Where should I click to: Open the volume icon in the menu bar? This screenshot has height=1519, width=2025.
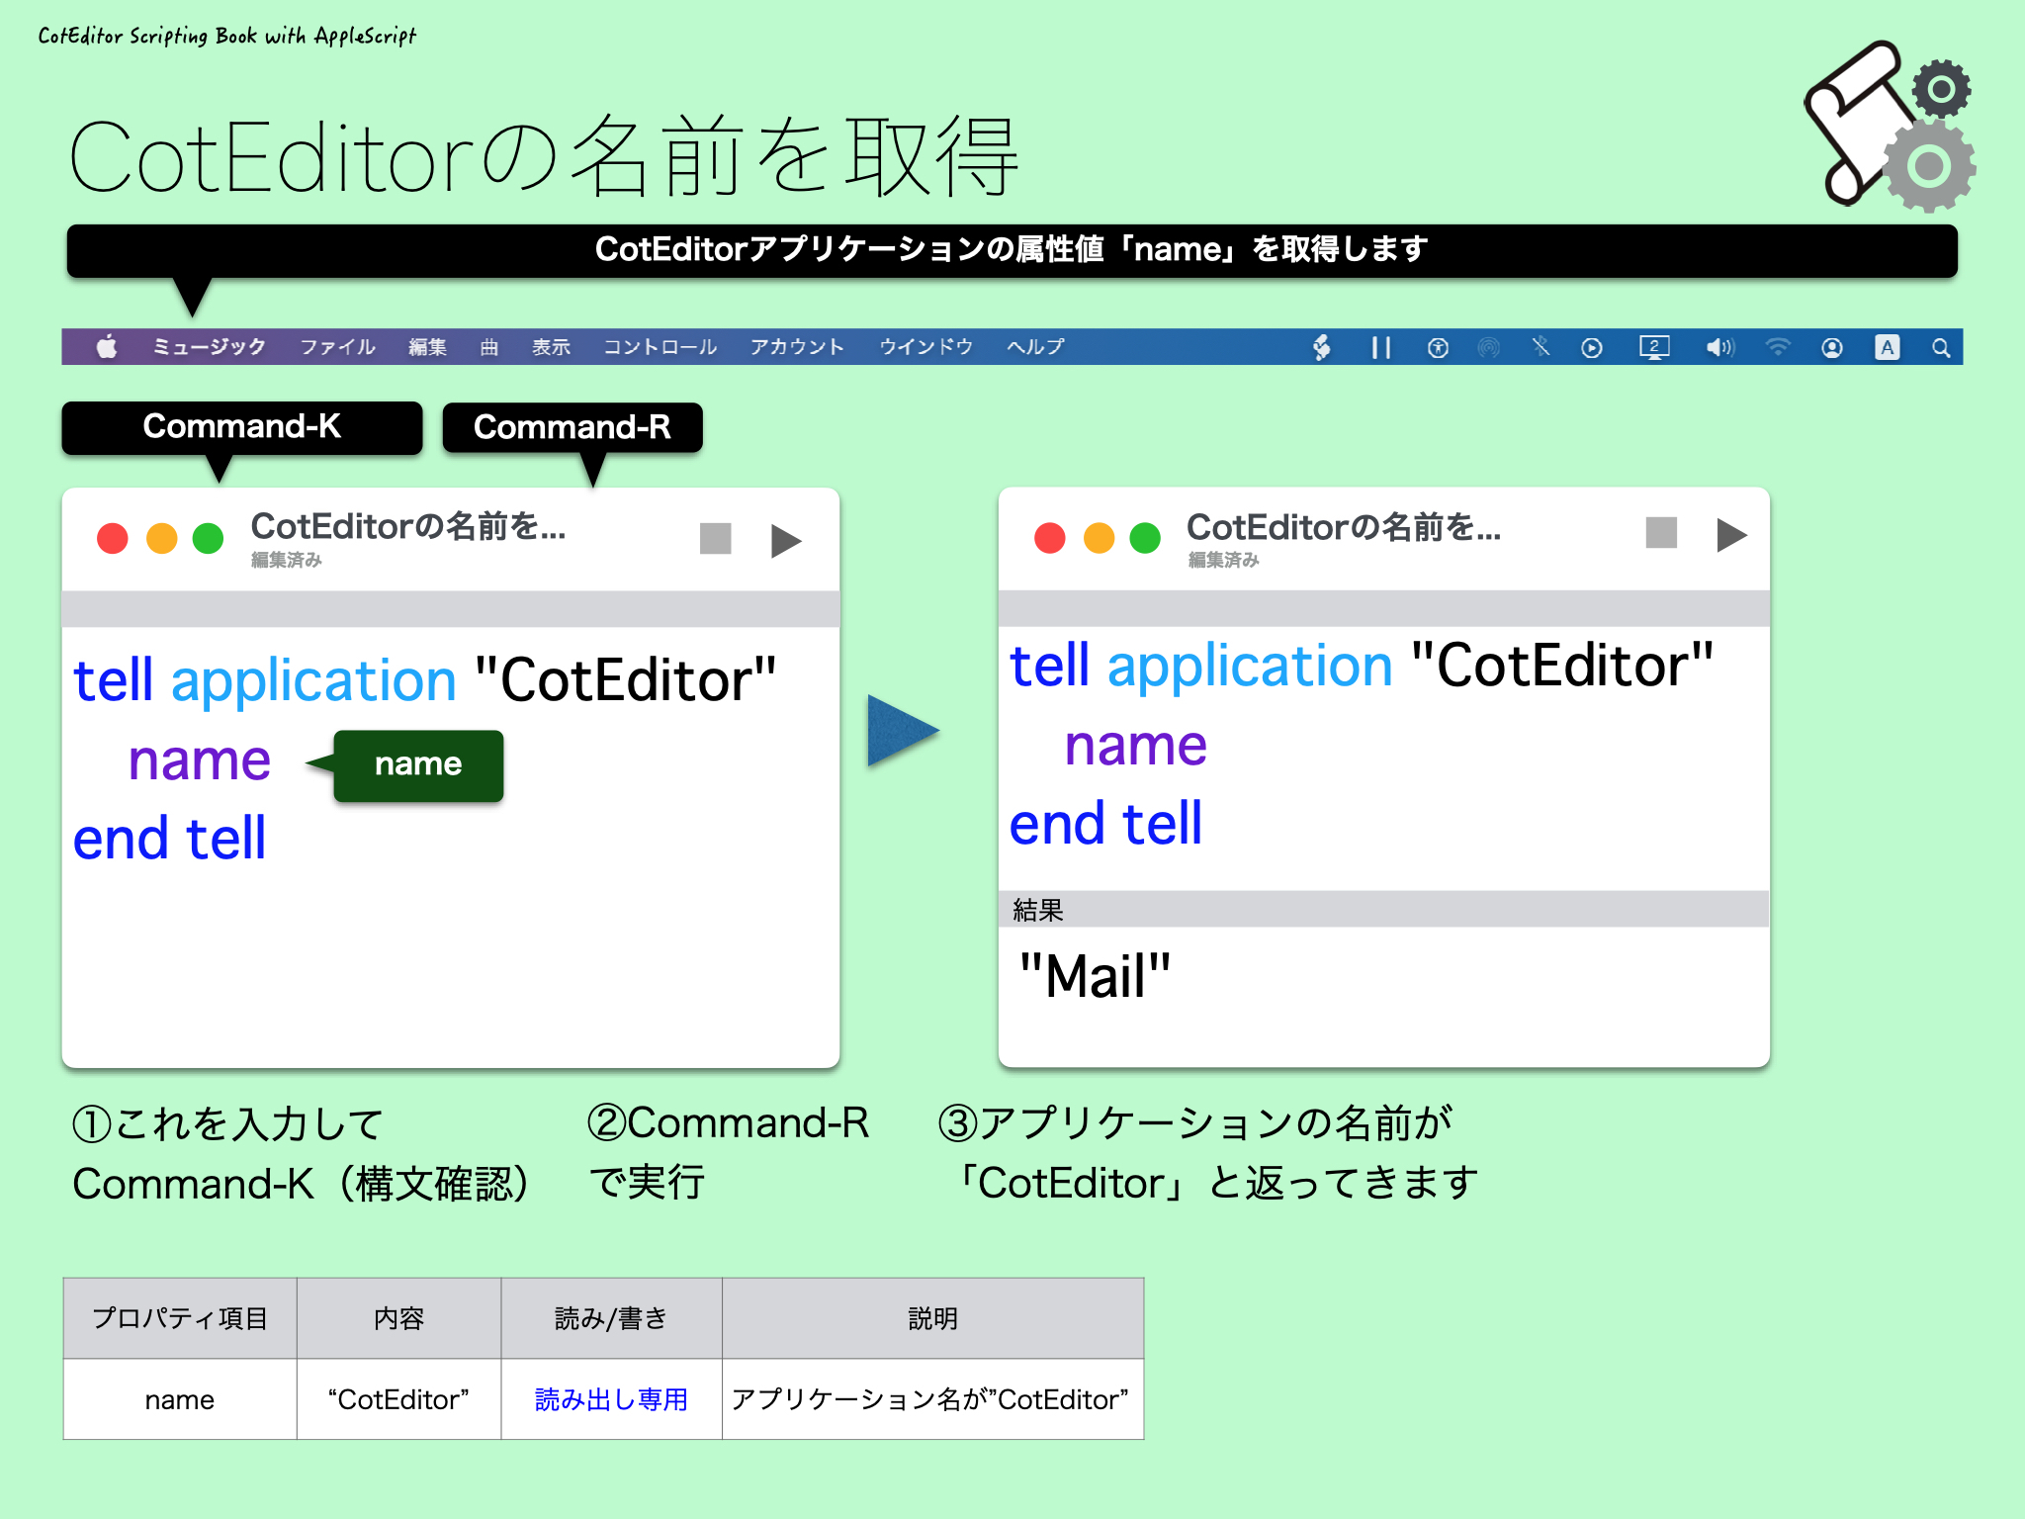point(1718,347)
